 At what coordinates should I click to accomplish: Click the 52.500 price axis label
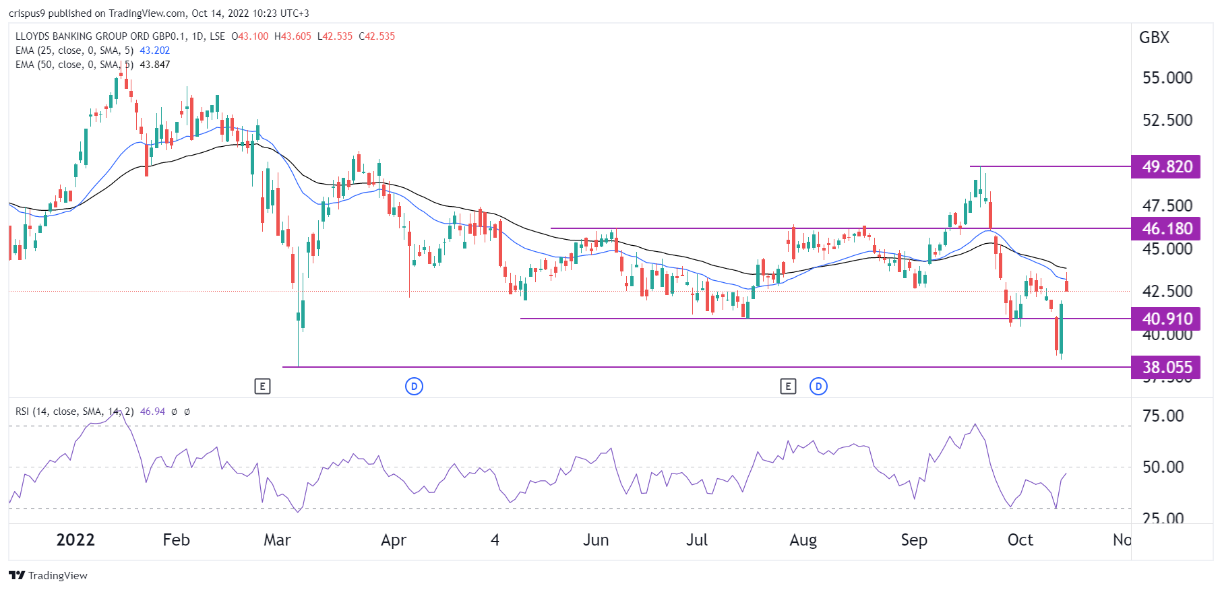point(1167,121)
